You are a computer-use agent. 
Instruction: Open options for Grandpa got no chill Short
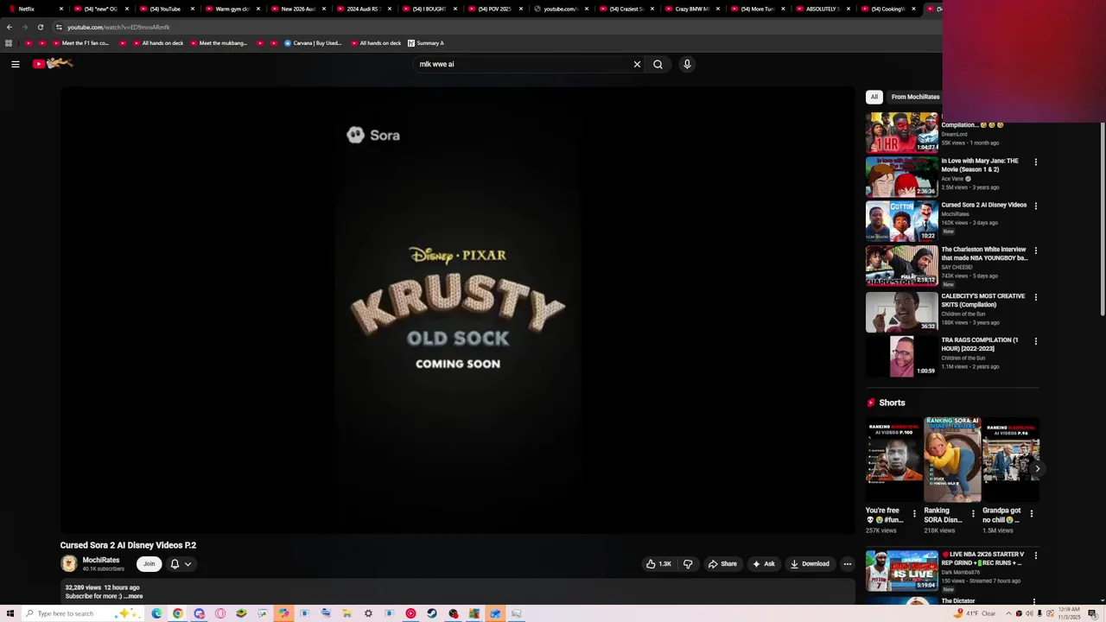[1031, 513]
